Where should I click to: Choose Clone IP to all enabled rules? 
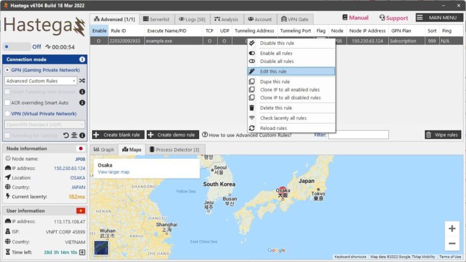click(291, 89)
